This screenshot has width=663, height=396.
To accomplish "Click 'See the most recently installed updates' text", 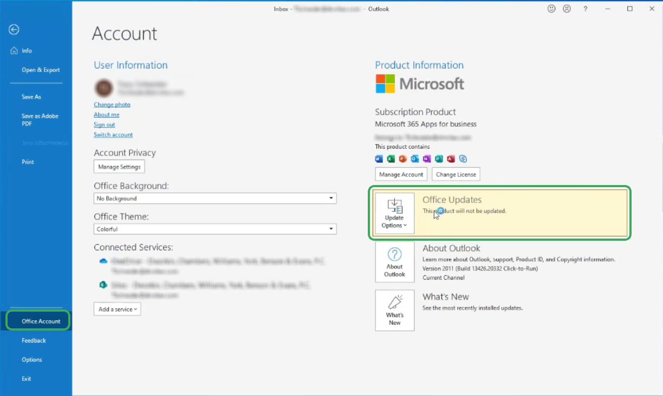I will pyautogui.click(x=472, y=308).
